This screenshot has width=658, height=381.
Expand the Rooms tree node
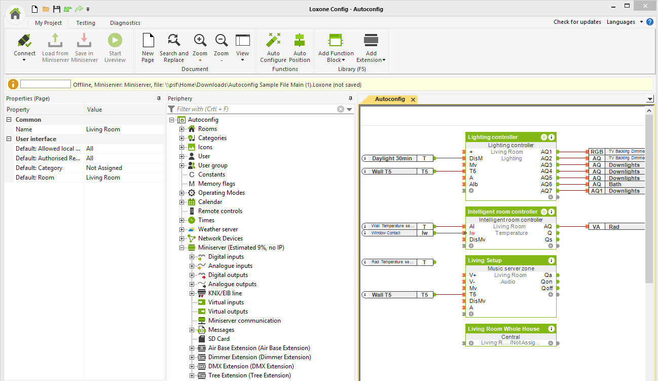coord(181,129)
